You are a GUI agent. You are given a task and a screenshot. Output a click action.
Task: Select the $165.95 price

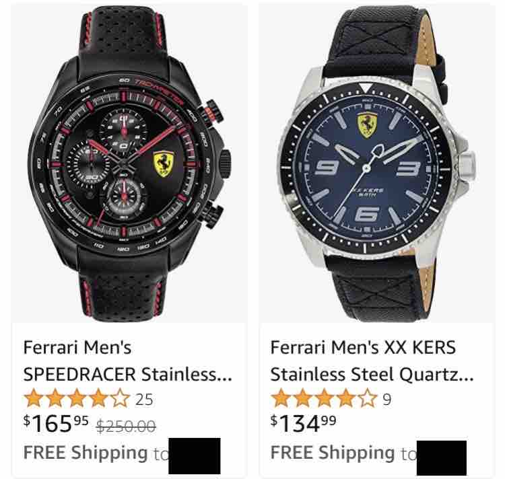click(56, 423)
